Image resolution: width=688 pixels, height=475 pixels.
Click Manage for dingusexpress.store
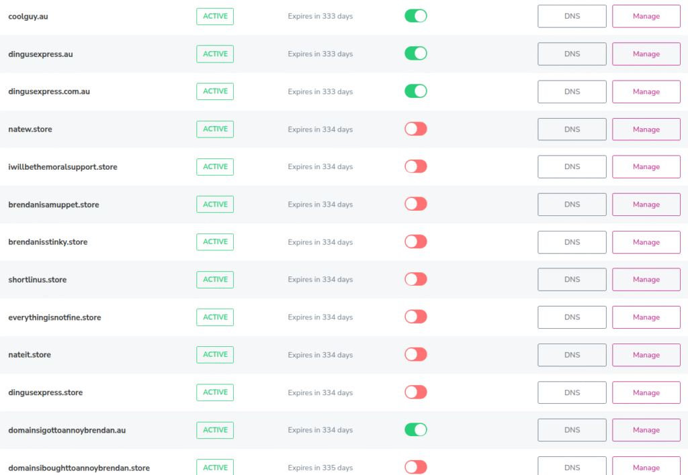tap(646, 392)
